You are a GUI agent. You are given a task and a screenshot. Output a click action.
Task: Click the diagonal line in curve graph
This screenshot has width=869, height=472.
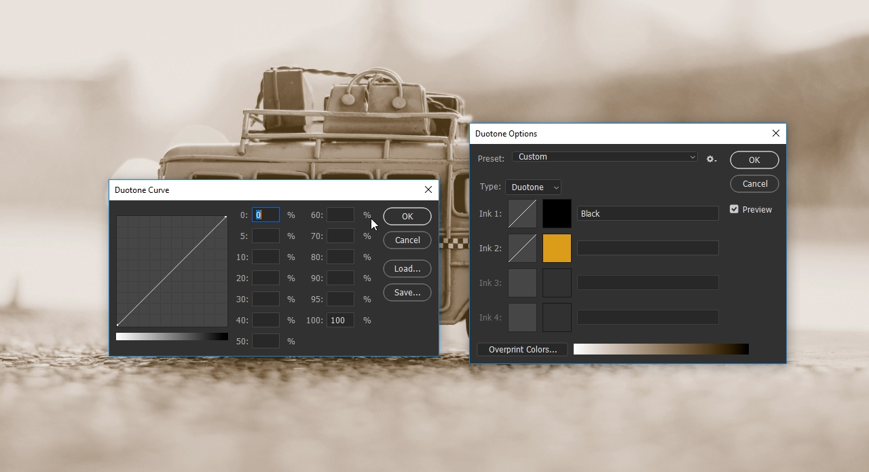tap(172, 271)
